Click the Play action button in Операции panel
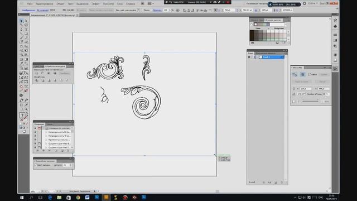Image resolution: width=357 pixels, height=201 pixels. click(49, 151)
